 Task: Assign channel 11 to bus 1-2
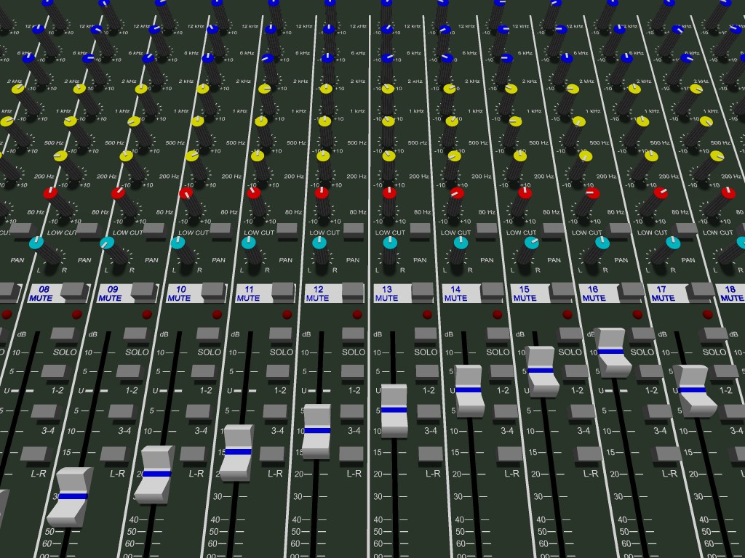click(x=276, y=373)
